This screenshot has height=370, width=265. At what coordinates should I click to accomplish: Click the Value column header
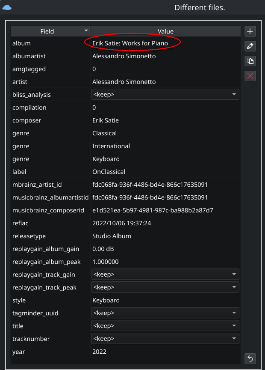pos(165,31)
